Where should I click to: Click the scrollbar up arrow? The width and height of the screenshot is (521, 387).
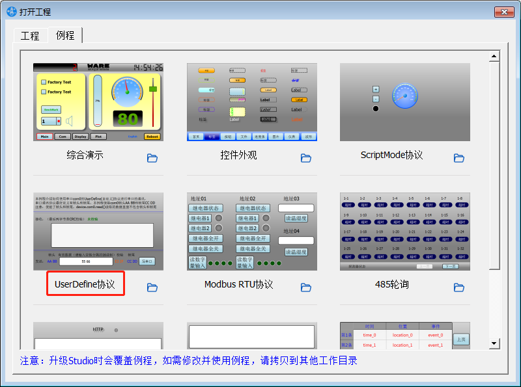tap(494, 57)
